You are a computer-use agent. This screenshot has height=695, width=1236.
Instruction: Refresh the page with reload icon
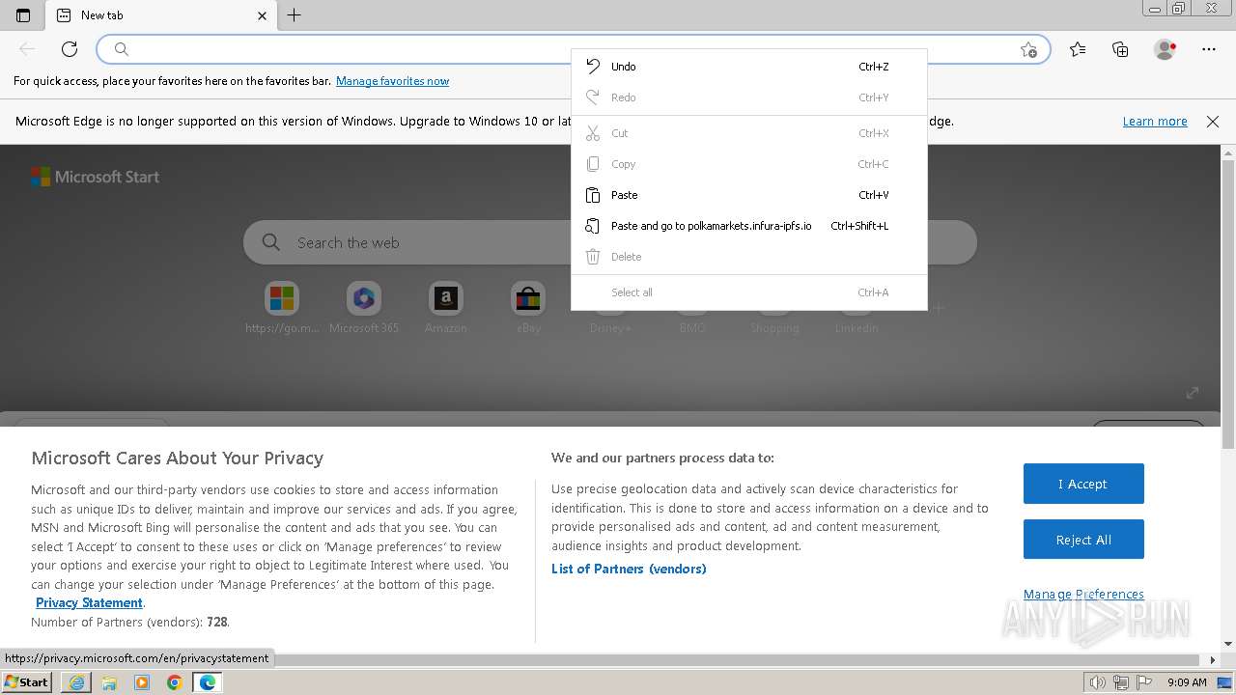coord(70,49)
